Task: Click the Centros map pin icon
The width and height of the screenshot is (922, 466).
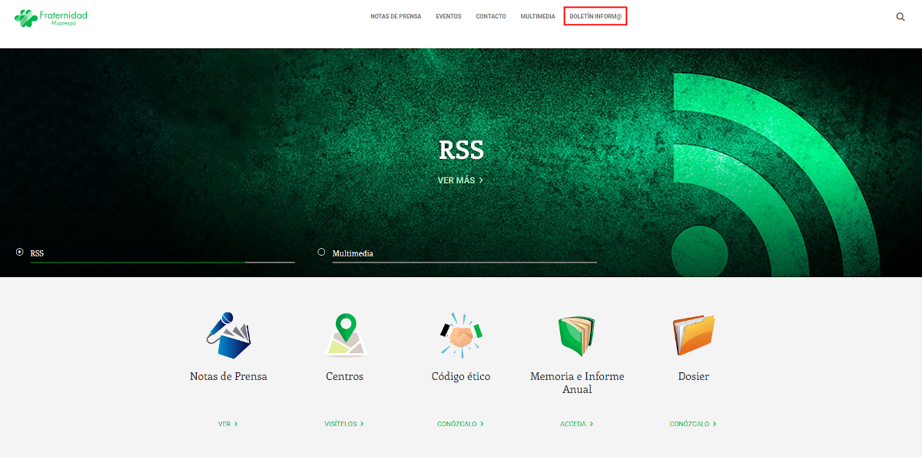Action: tap(345, 335)
